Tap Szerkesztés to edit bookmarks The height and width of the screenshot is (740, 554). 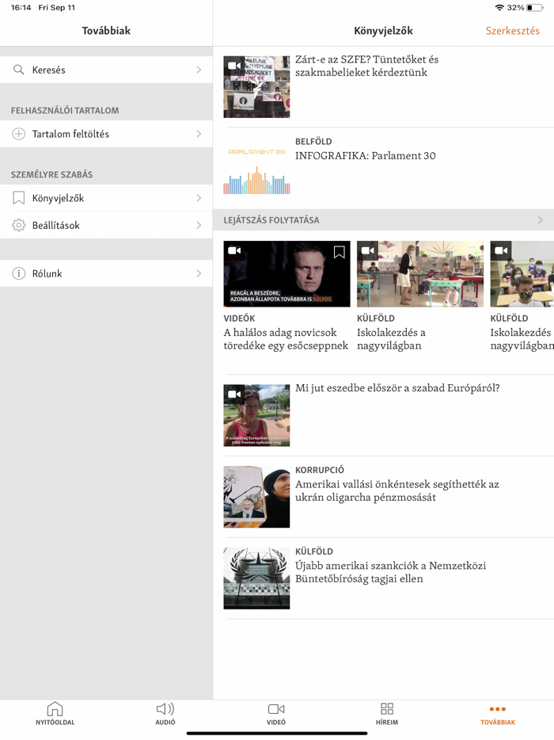click(x=513, y=31)
